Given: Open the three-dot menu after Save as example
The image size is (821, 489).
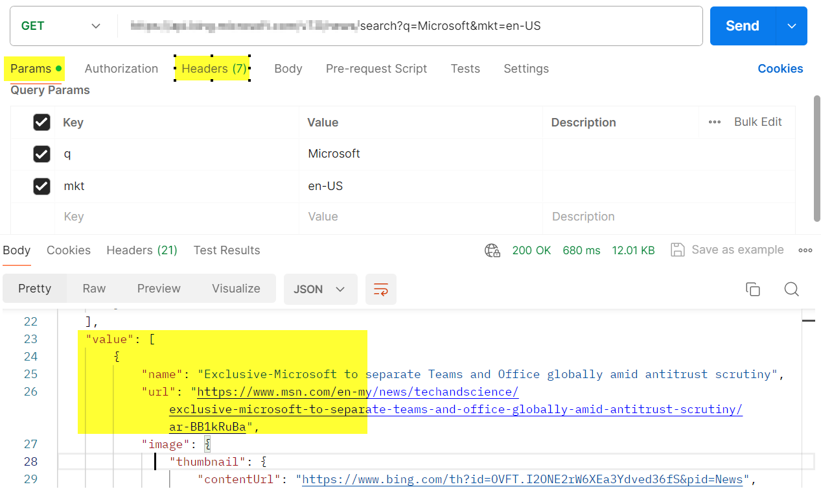Looking at the screenshot, I should tap(805, 250).
